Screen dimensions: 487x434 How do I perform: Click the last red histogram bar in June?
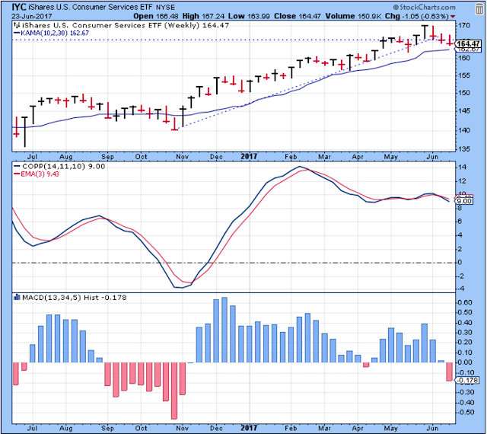point(449,372)
